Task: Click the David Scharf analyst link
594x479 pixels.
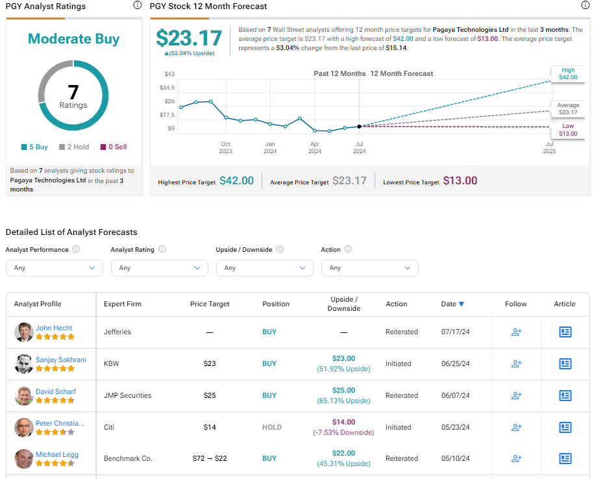Action: pos(56,391)
